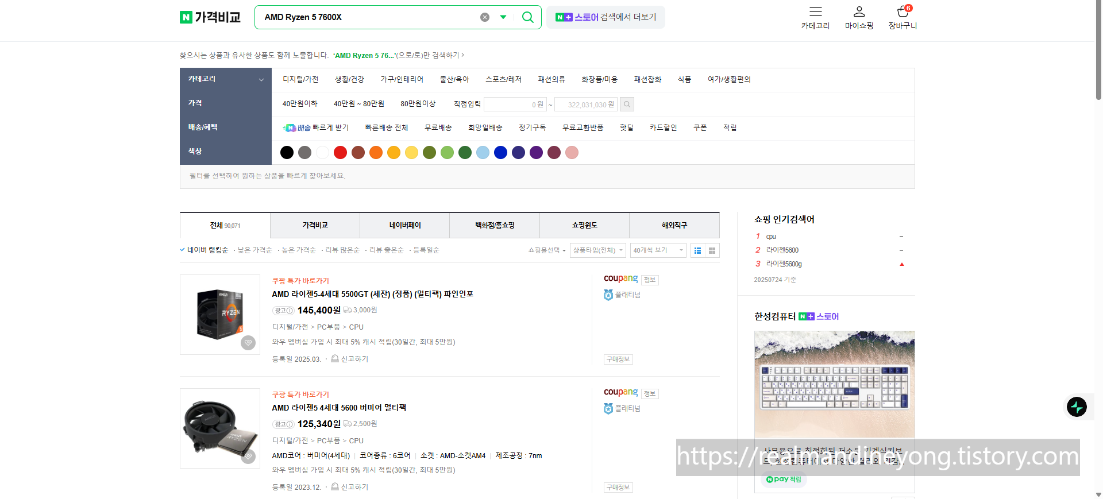Image resolution: width=1103 pixels, height=499 pixels.
Task: Click the heart icon on 5500GT thumbnail
Action: [248, 343]
